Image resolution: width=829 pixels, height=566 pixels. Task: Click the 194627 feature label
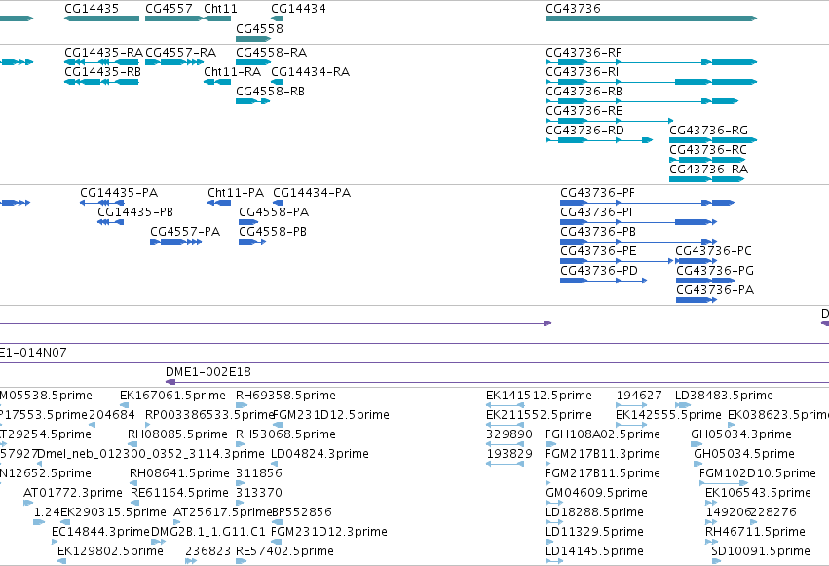click(639, 396)
